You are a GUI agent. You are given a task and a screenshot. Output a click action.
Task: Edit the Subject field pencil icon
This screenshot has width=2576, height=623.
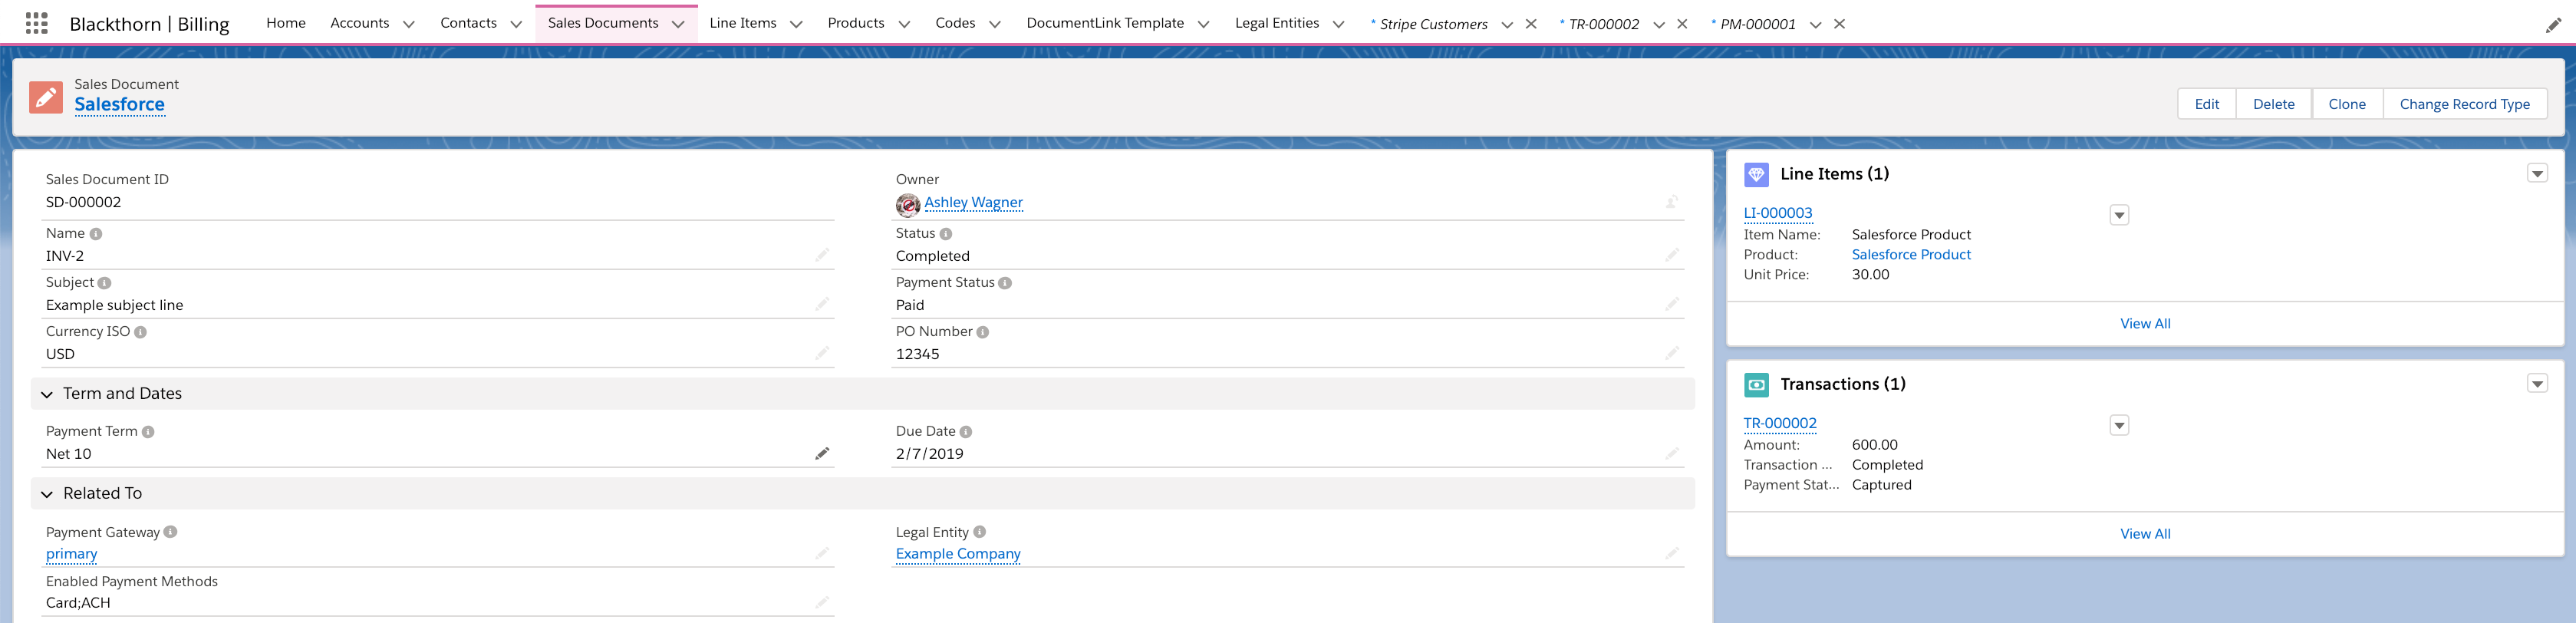pos(822,304)
